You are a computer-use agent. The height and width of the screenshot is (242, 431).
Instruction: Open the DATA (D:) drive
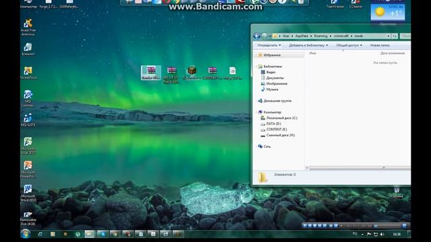point(273,124)
